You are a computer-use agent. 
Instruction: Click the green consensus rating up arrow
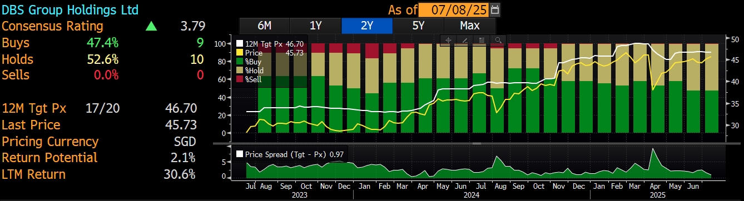(x=151, y=26)
